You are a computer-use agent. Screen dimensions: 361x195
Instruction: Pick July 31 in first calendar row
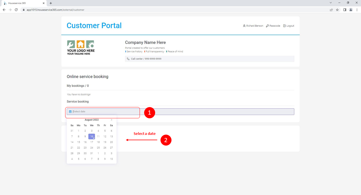coord(72,131)
